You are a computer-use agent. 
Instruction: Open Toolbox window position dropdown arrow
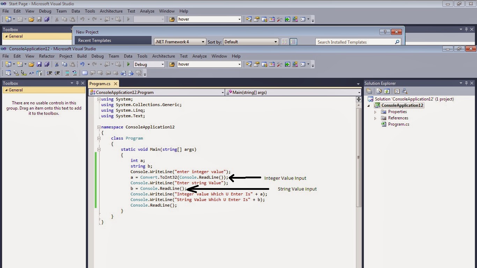pyautogui.click(x=72, y=83)
